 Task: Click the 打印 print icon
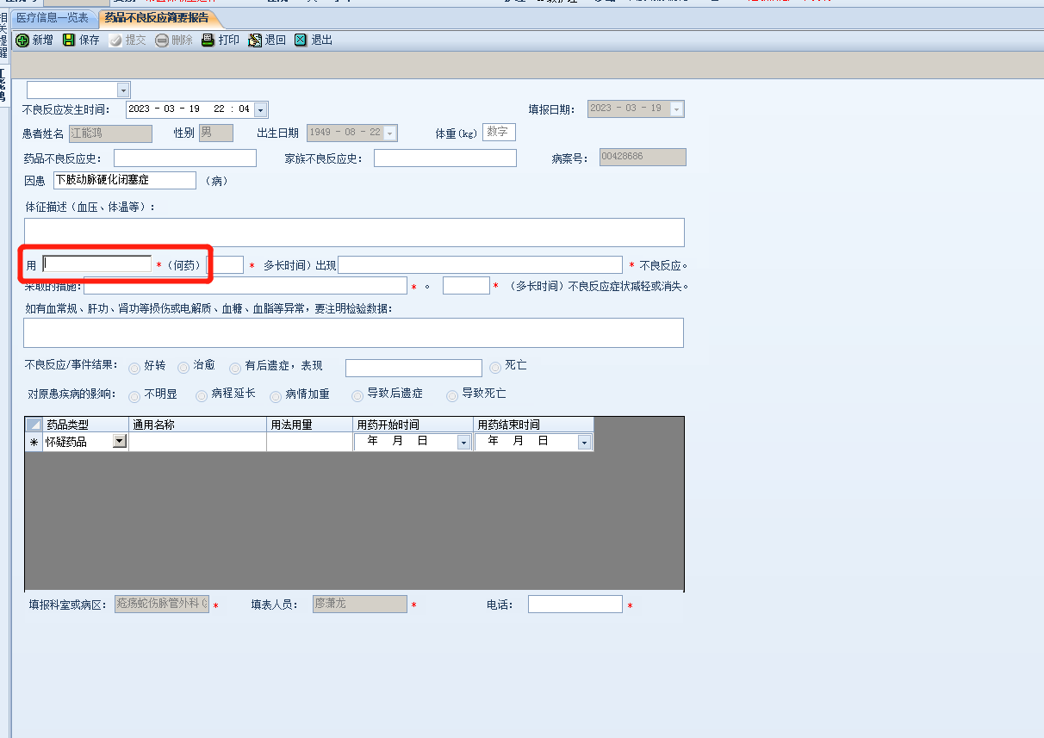point(208,40)
